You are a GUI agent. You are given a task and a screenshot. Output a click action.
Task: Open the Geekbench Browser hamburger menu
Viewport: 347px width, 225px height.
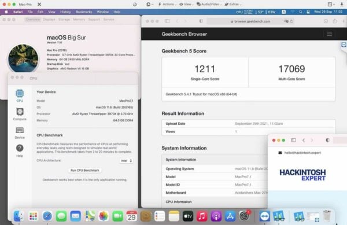point(329,34)
